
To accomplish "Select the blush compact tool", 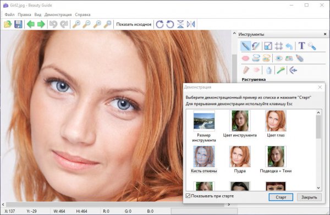I will 266,58.
